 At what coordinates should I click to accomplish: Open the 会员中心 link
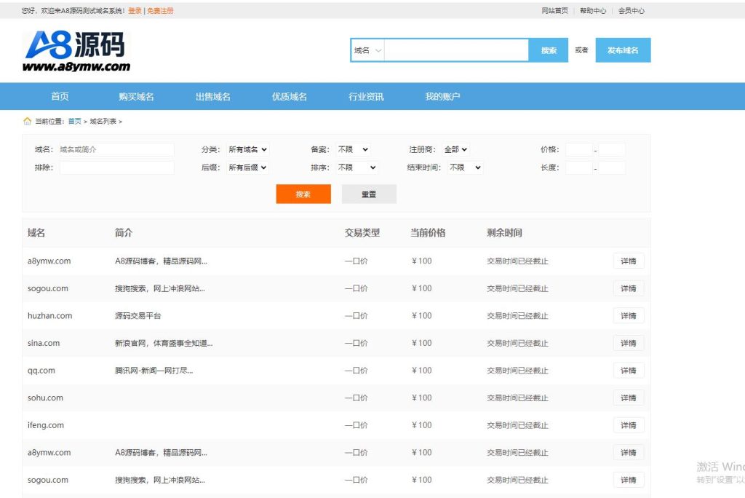tap(631, 10)
